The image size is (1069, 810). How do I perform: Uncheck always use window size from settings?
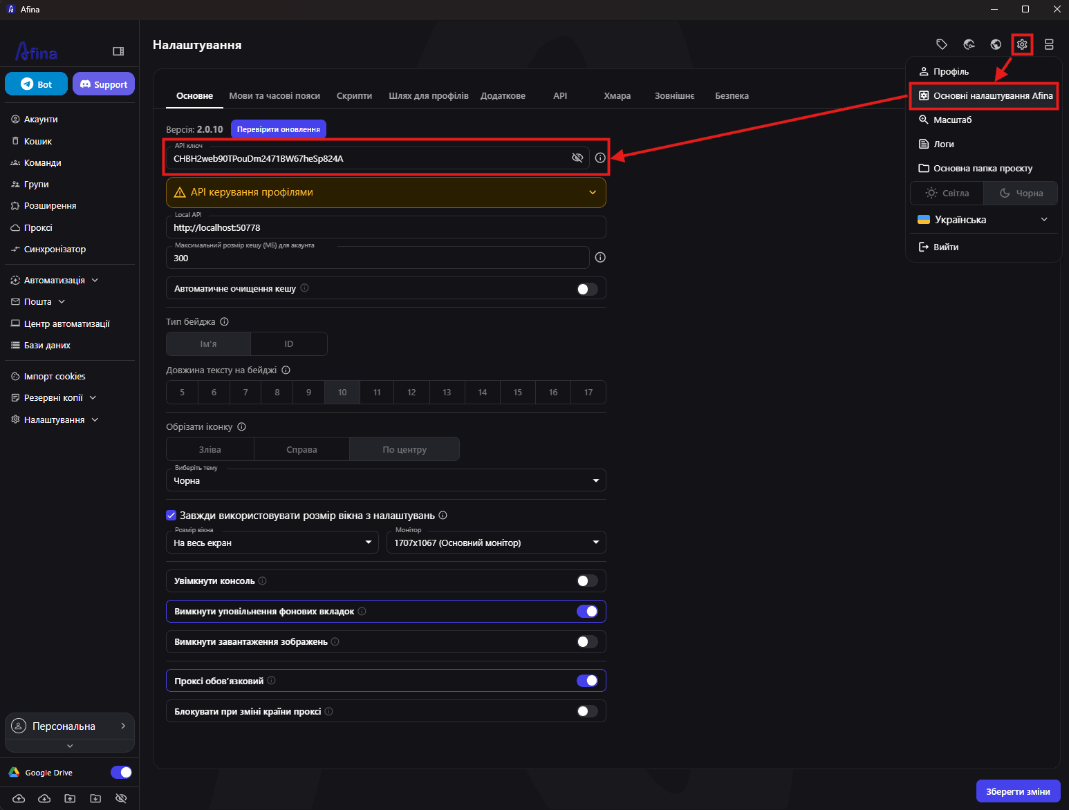[x=171, y=516]
